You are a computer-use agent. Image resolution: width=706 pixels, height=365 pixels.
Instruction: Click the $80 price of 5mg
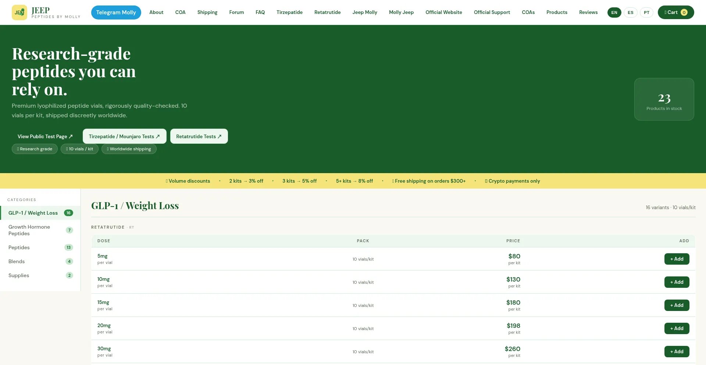(x=514, y=256)
